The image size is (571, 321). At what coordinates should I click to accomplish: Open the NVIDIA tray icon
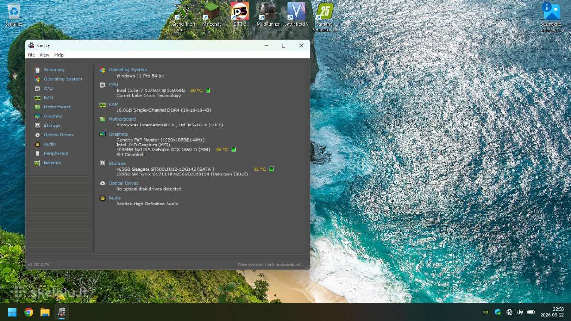[485, 312]
